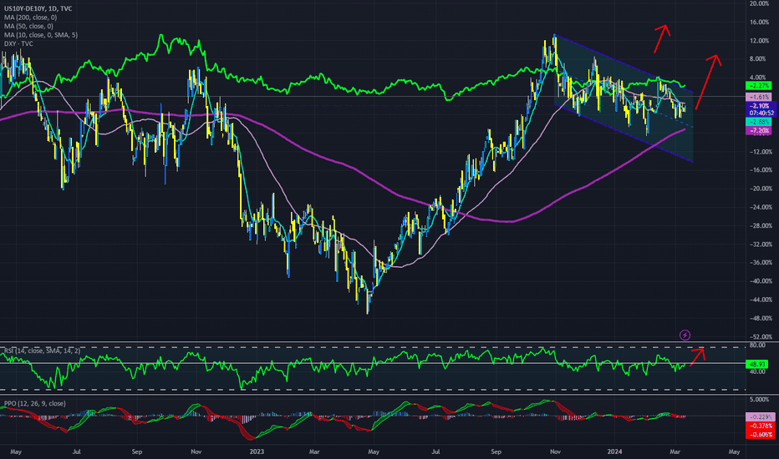
Task: Click the pink -0.229% PPO label
Action: point(761,417)
